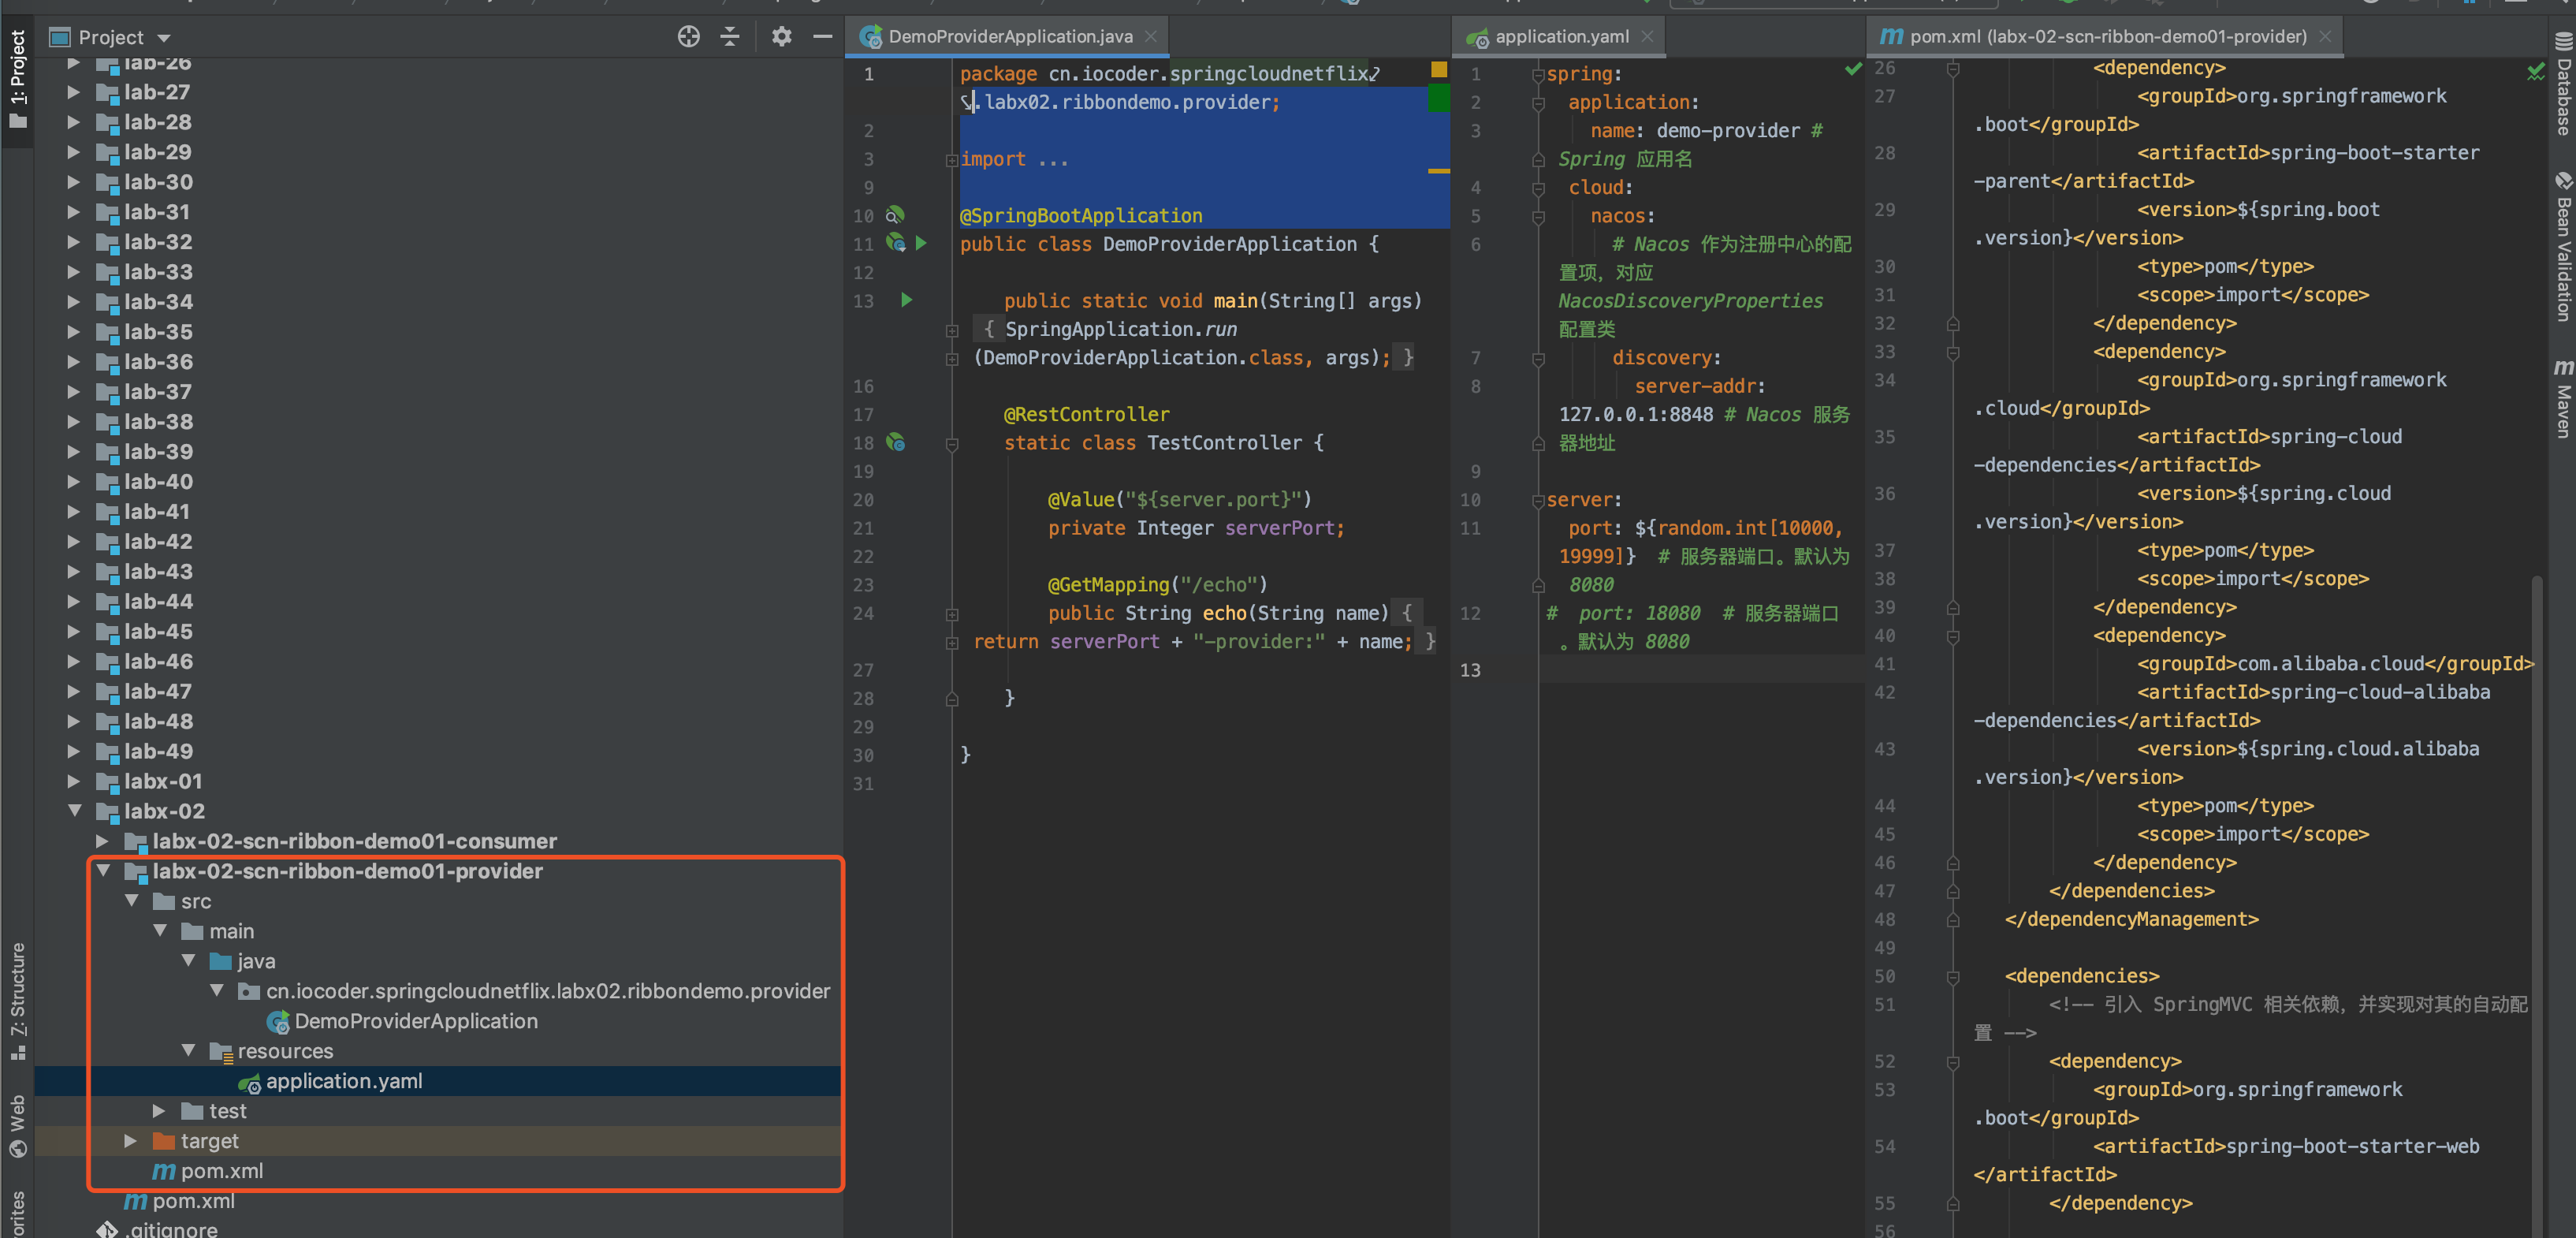2576x1238 pixels.
Task: Hide the Project panel with minus icon
Action: tap(822, 37)
